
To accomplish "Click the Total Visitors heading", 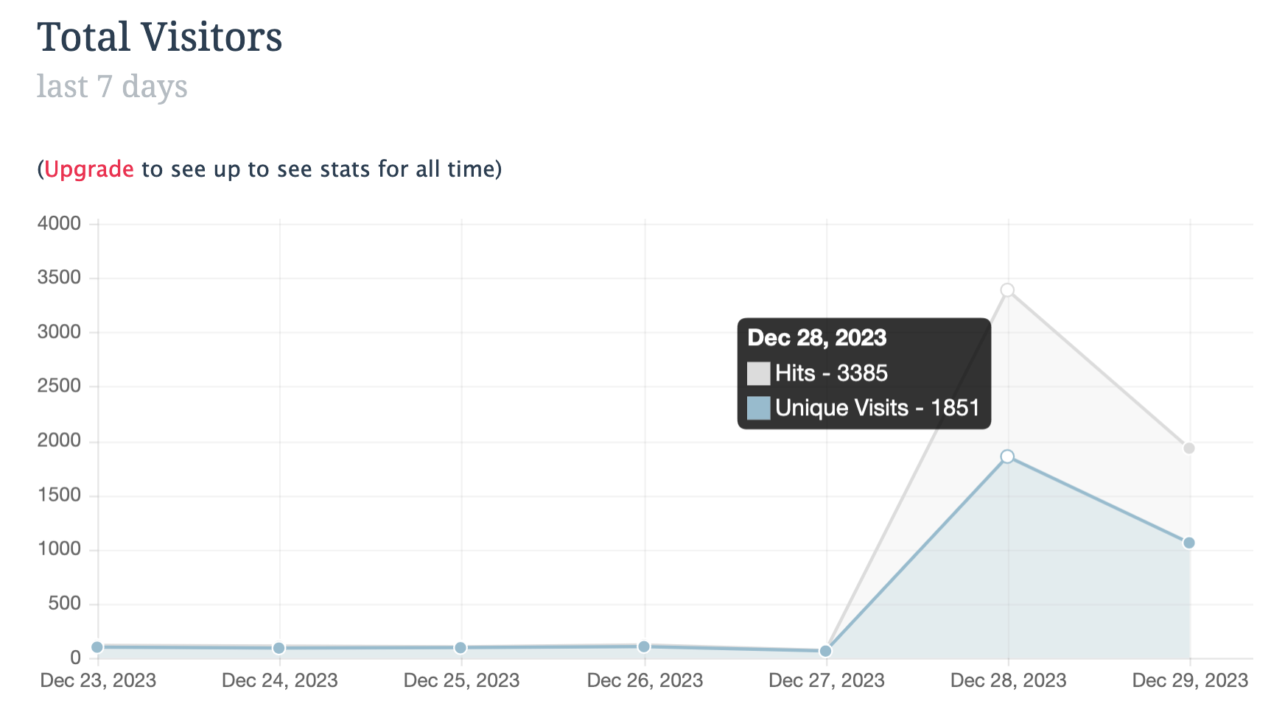I will [x=160, y=37].
